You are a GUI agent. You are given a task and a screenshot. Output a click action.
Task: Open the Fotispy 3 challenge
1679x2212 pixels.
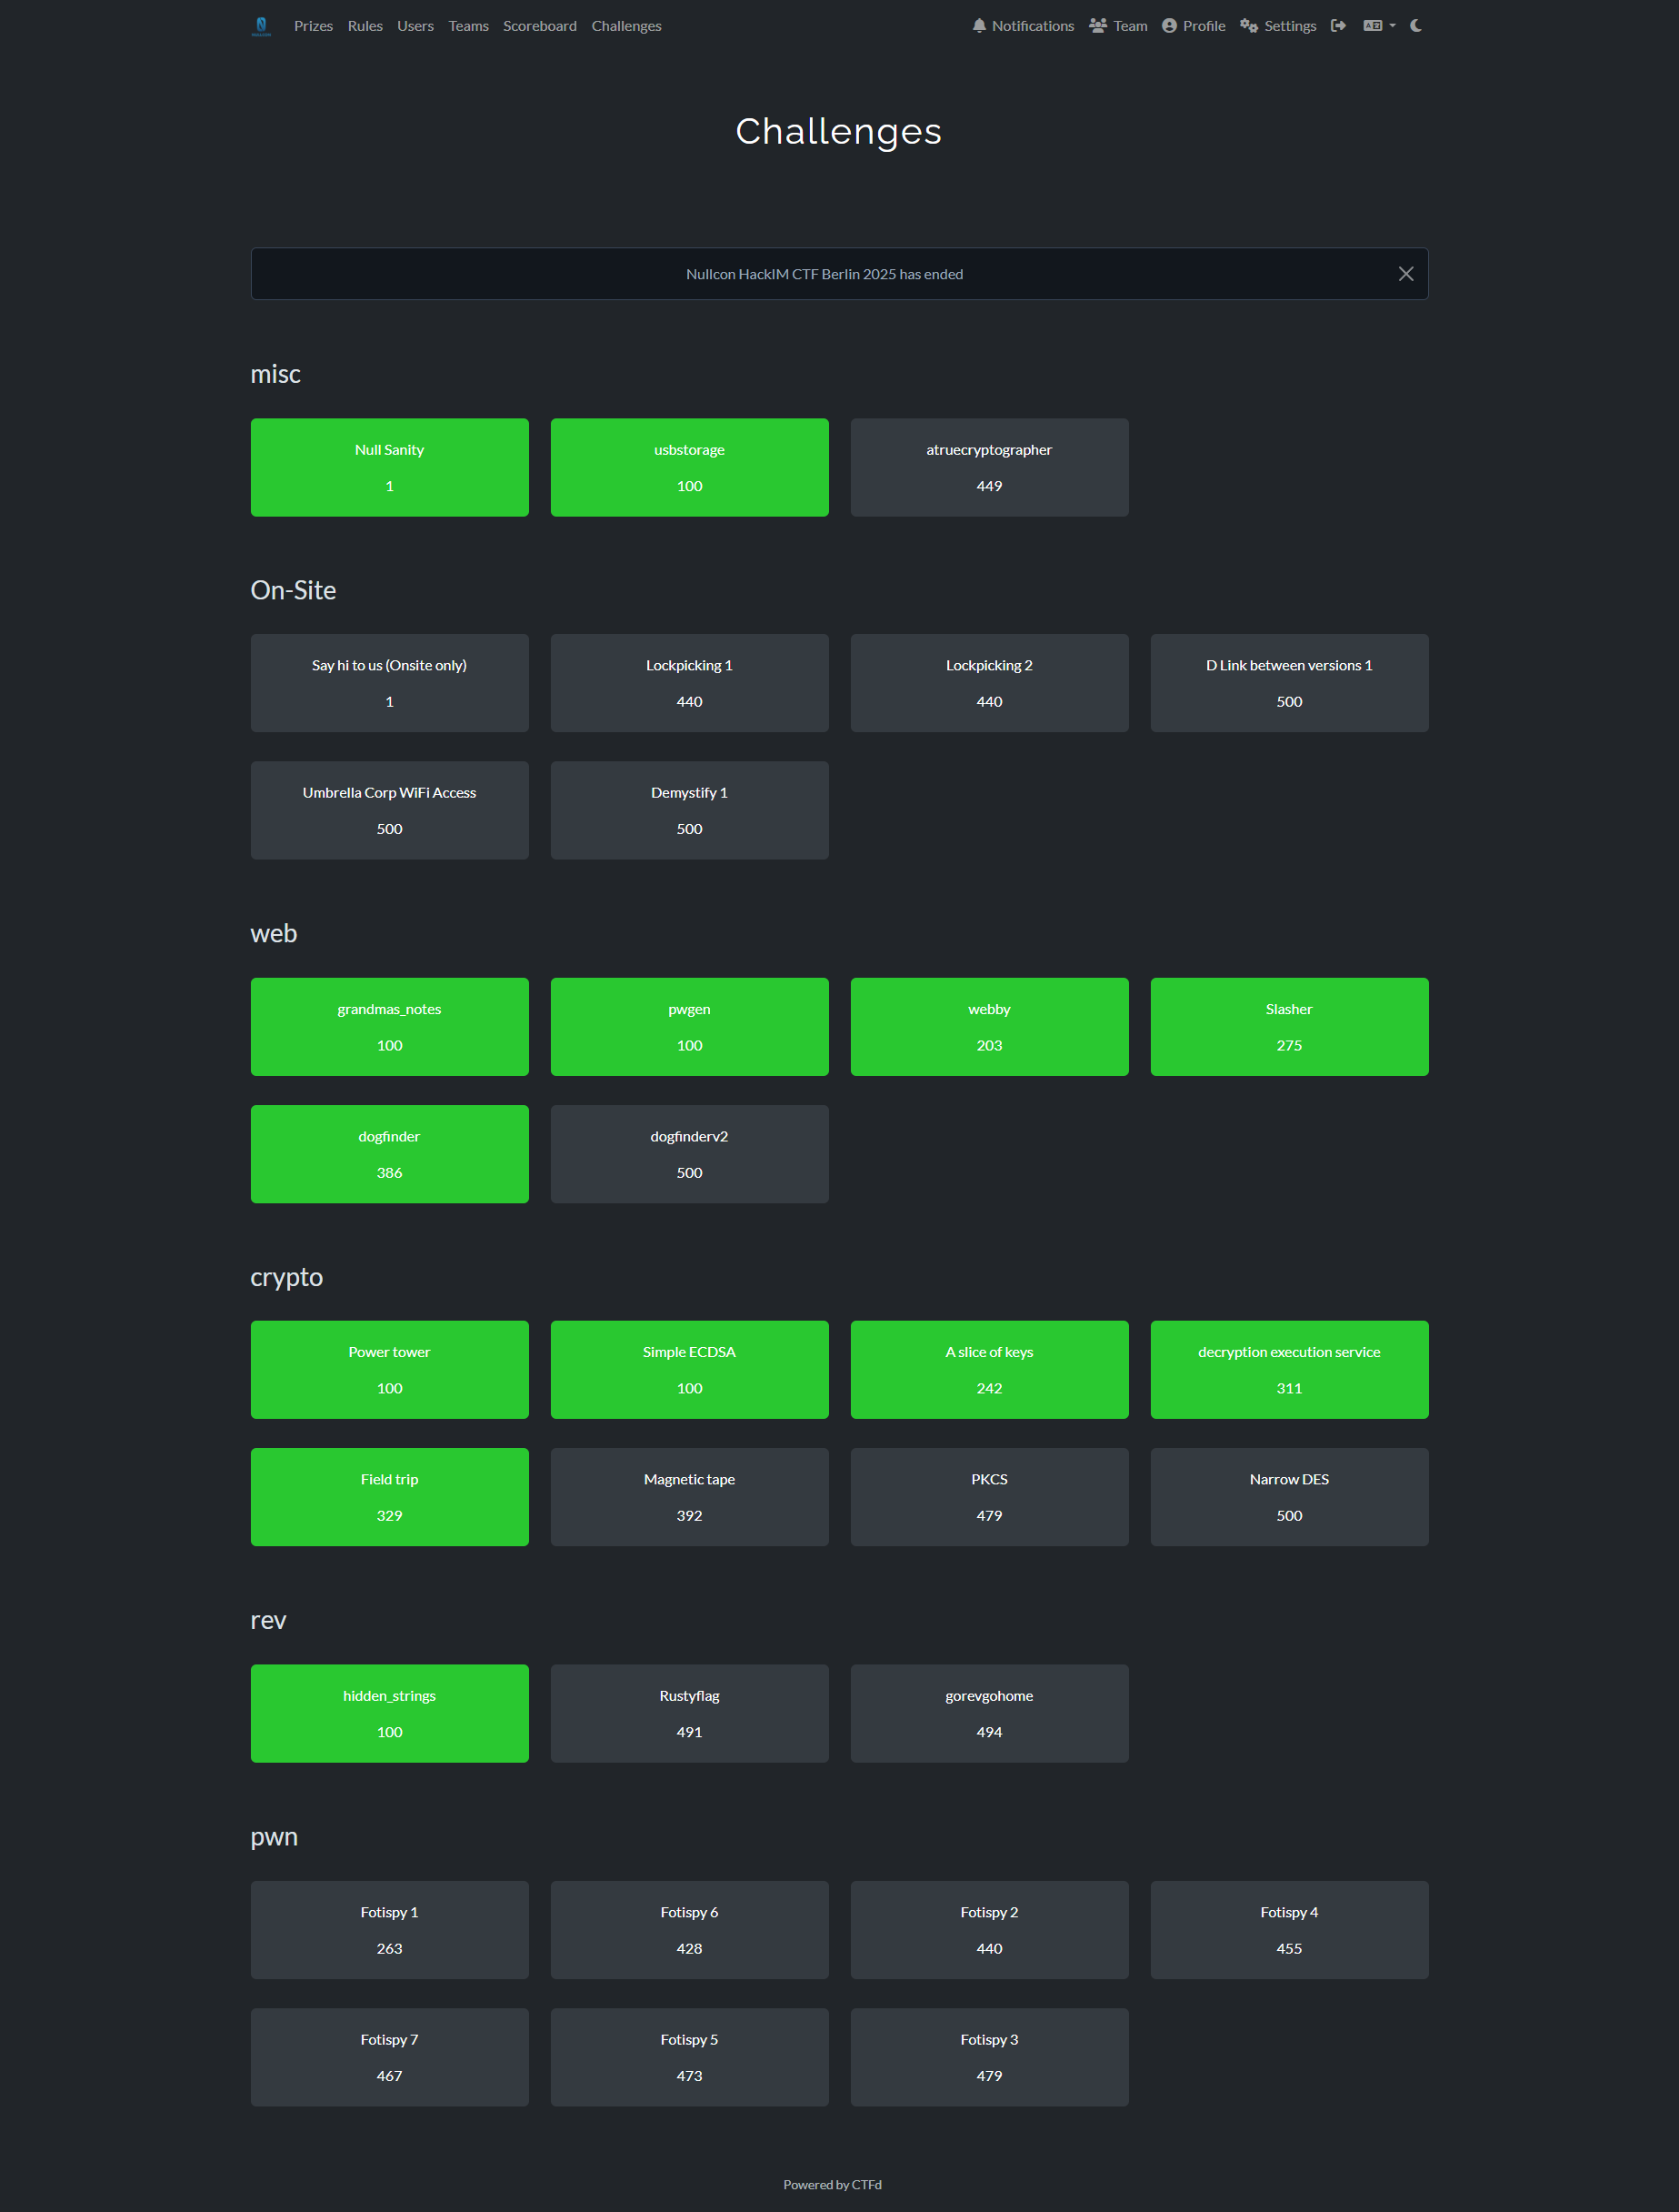[989, 2057]
